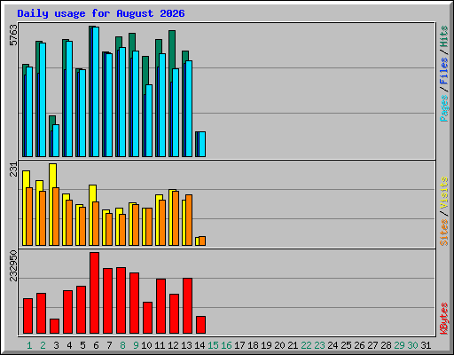
Task: Click day 27 on the x-axis
Action: tap(372, 345)
